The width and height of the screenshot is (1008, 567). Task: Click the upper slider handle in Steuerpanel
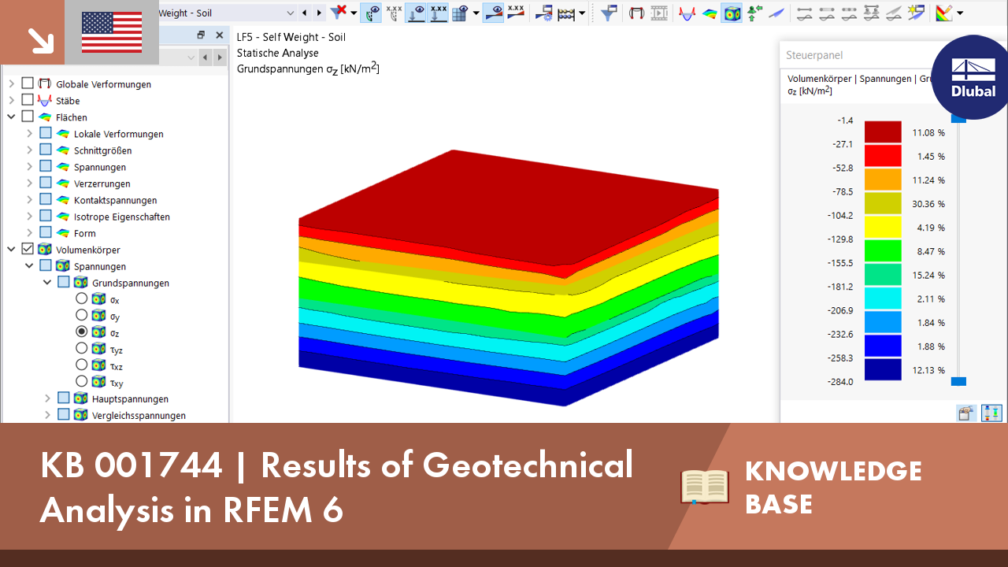pyautogui.click(x=958, y=119)
